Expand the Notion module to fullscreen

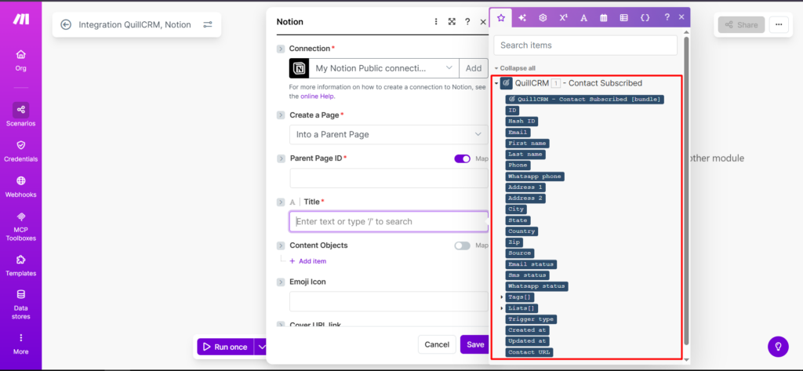click(452, 22)
